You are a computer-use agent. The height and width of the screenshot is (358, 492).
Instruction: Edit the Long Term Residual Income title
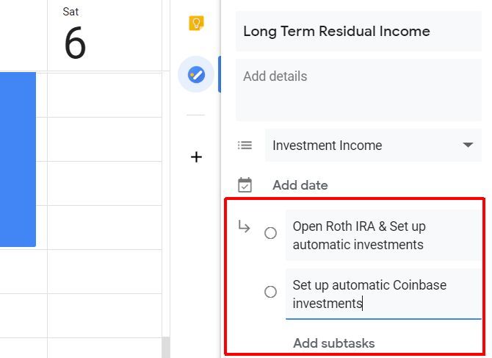pos(358,31)
